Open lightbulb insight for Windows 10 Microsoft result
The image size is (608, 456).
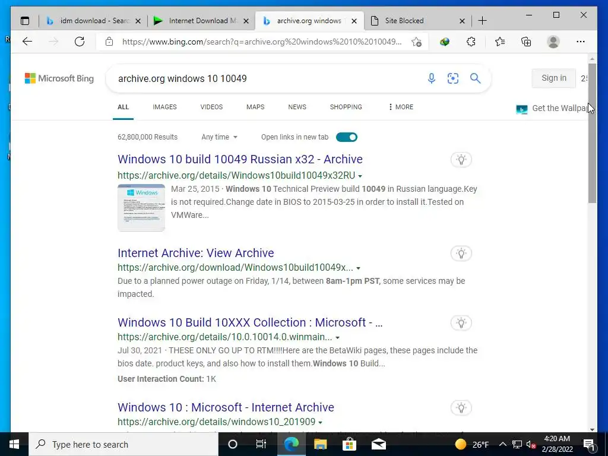click(x=461, y=407)
